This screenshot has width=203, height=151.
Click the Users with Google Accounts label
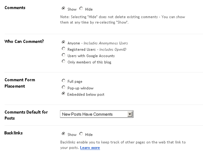point(91,56)
